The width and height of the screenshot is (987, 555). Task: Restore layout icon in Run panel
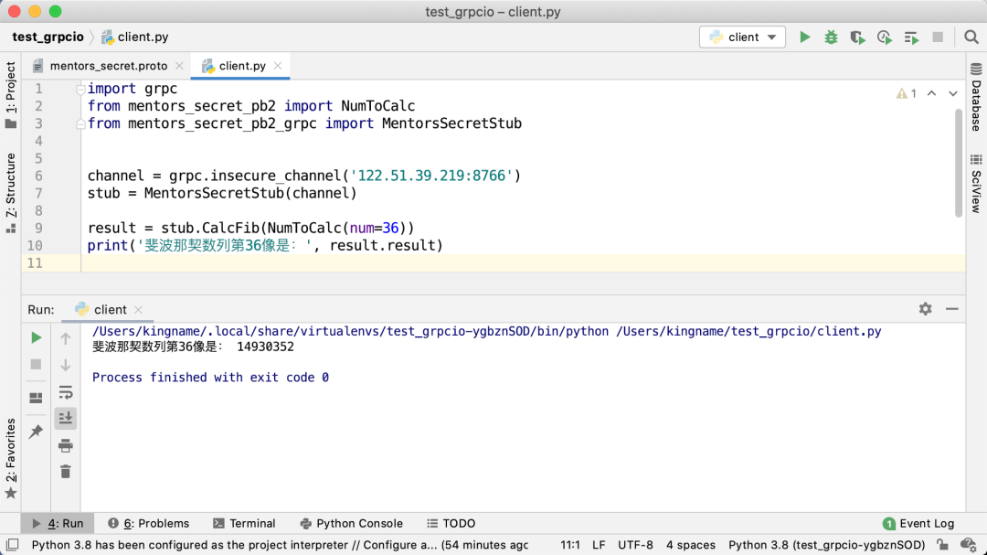click(x=36, y=398)
